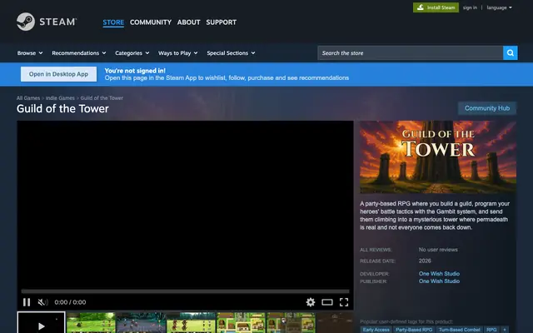533x333 pixels.
Task: Focus the Search the store field
Action: 410,53
